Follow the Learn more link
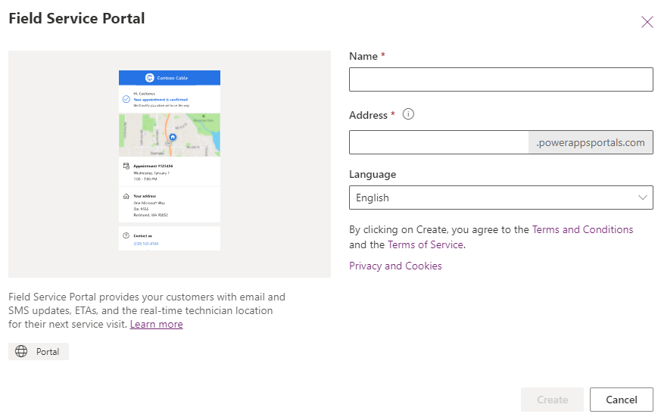The width and height of the screenshot is (661, 420). [x=157, y=324]
